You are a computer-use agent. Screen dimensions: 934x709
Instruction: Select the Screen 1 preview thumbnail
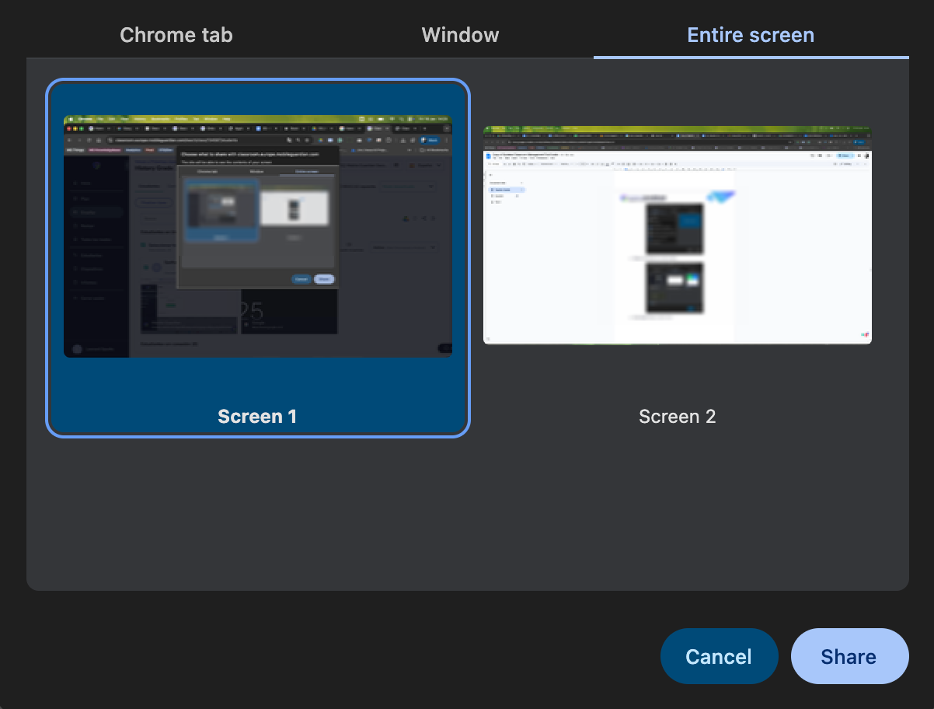(x=257, y=236)
